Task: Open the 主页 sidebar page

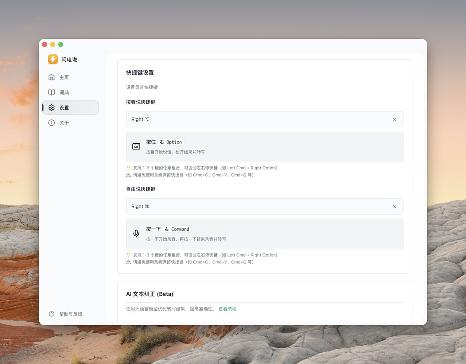Action: pyautogui.click(x=71, y=77)
